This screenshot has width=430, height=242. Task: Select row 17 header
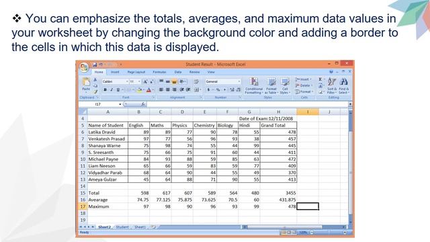pos(83,206)
